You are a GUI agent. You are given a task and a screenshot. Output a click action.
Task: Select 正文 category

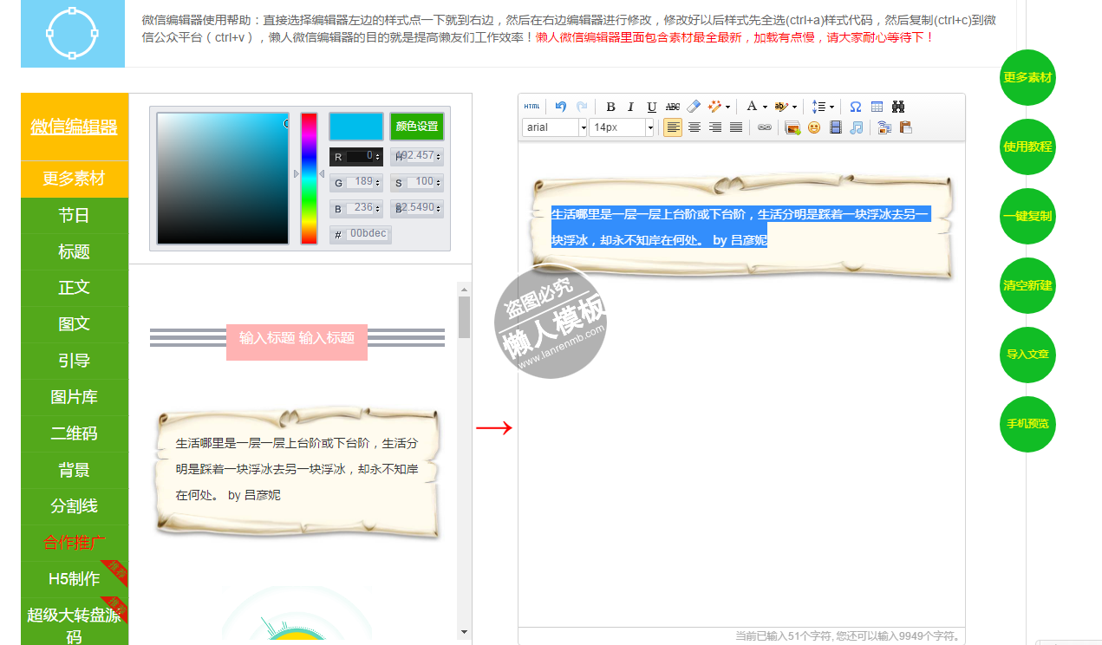(75, 288)
